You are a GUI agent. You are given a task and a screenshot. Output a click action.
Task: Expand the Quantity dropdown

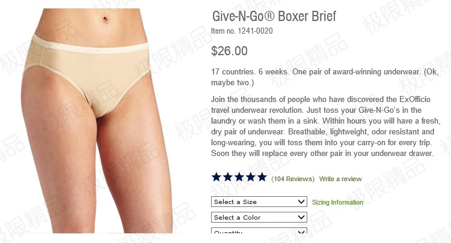tap(259, 230)
